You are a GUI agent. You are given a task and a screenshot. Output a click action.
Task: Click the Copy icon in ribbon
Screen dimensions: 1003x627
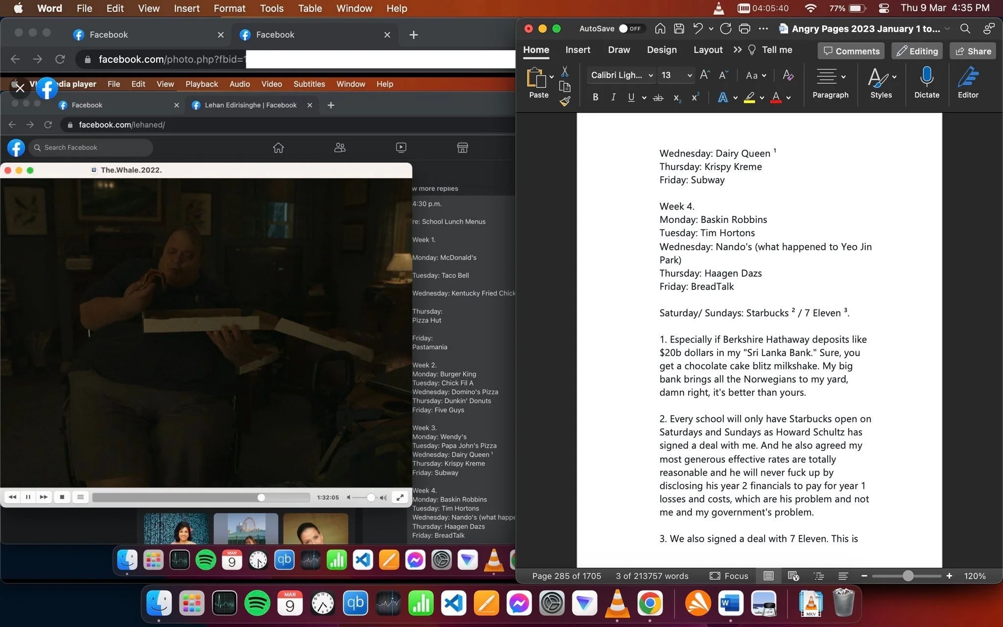tap(565, 87)
